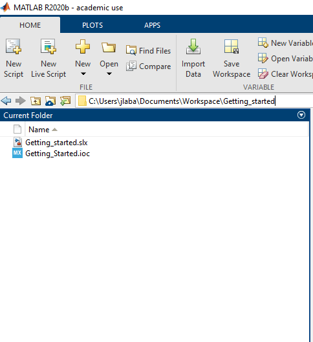The image size is (313, 342).
Task: Click Find Files
Action: click(148, 50)
